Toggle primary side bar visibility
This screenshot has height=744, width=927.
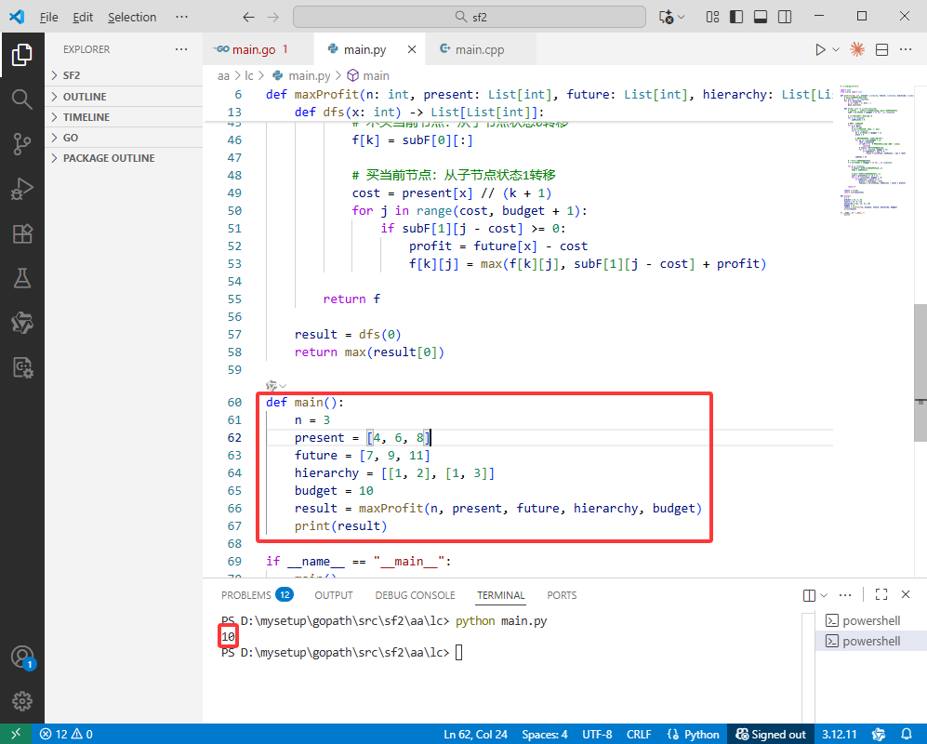click(x=736, y=17)
